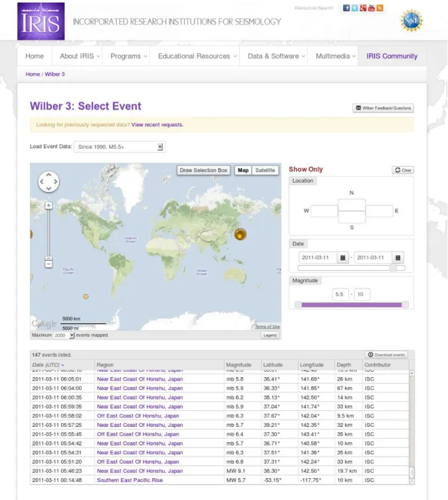448x500 pixels.
Task: Open the IRIS Twitter icon
Action: [x=354, y=8]
